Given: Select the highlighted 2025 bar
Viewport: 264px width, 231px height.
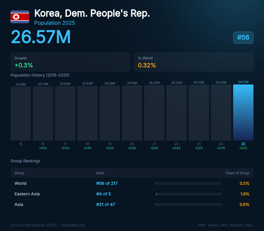Looking at the screenshot, I should pyautogui.click(x=243, y=113).
